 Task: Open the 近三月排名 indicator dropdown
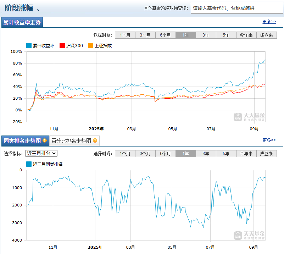click(41, 154)
